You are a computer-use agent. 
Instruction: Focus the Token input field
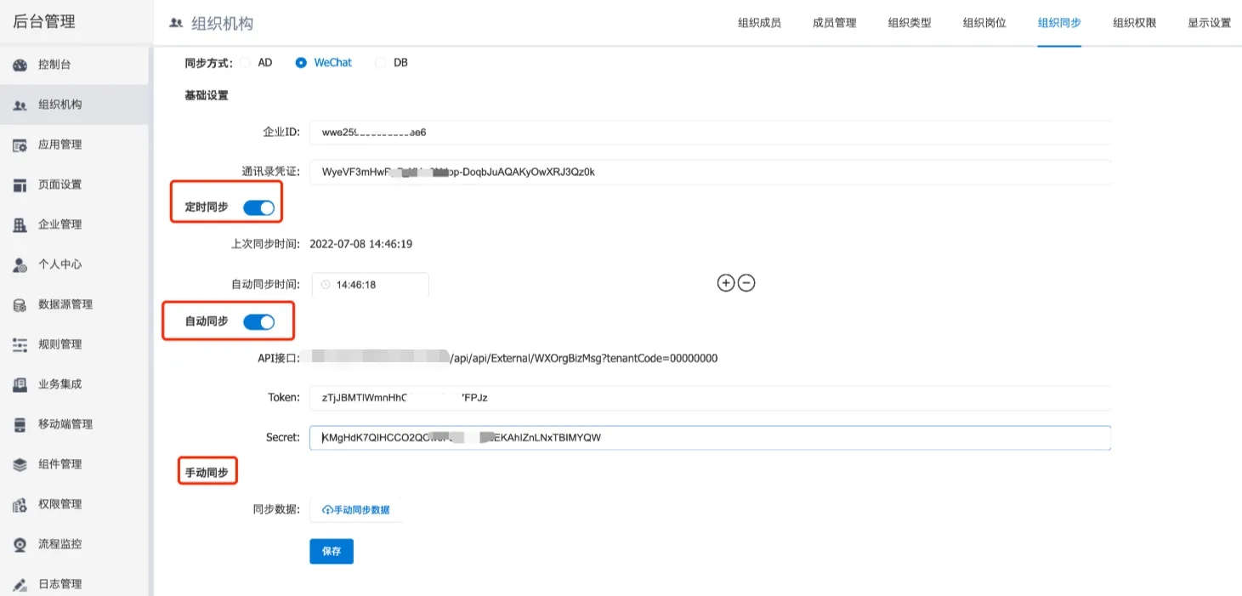(710, 398)
